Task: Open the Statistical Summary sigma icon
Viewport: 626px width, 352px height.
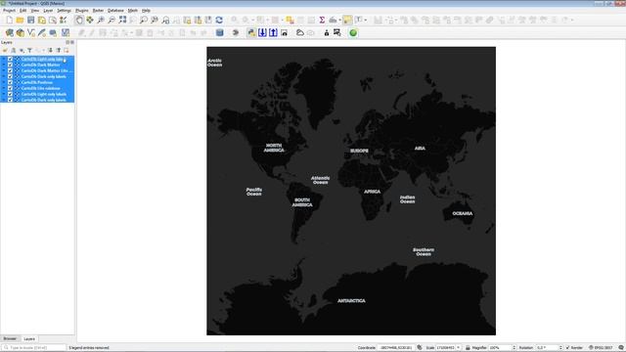Action: (322, 20)
